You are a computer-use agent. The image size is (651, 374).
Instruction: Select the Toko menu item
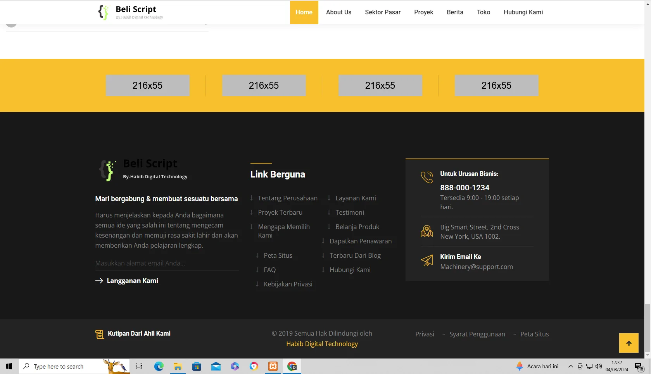483,12
